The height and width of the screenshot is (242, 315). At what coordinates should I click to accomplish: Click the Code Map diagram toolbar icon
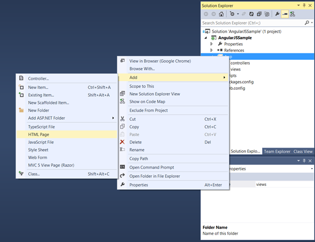pyautogui.click(x=293, y=14)
